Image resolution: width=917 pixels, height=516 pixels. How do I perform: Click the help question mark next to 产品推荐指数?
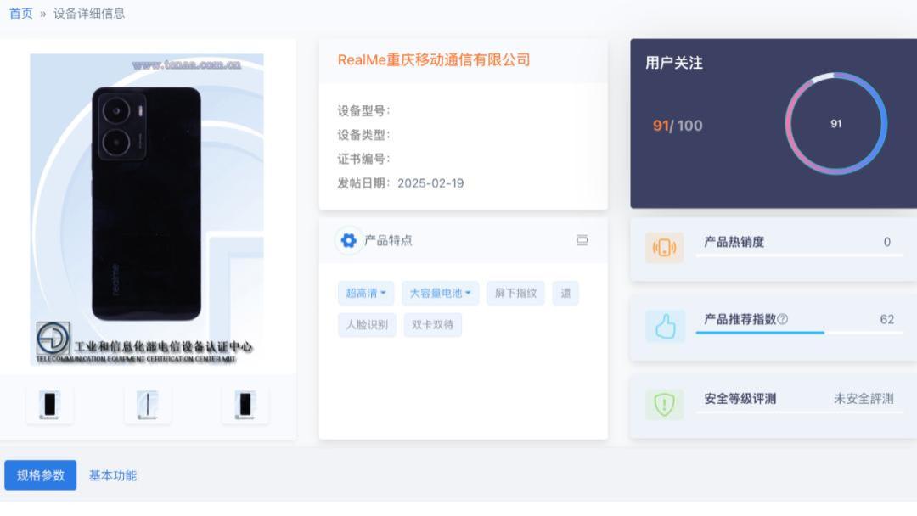click(x=783, y=319)
